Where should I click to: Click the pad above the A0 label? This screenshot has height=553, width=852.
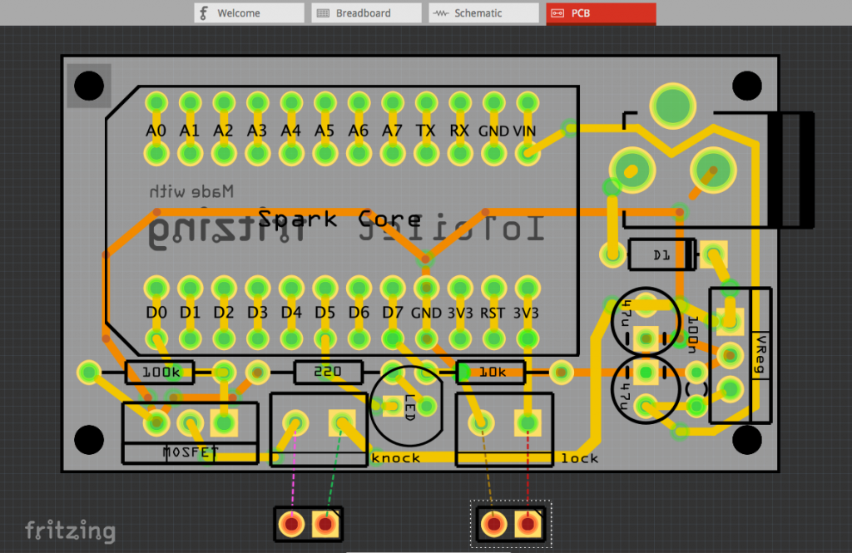156,103
